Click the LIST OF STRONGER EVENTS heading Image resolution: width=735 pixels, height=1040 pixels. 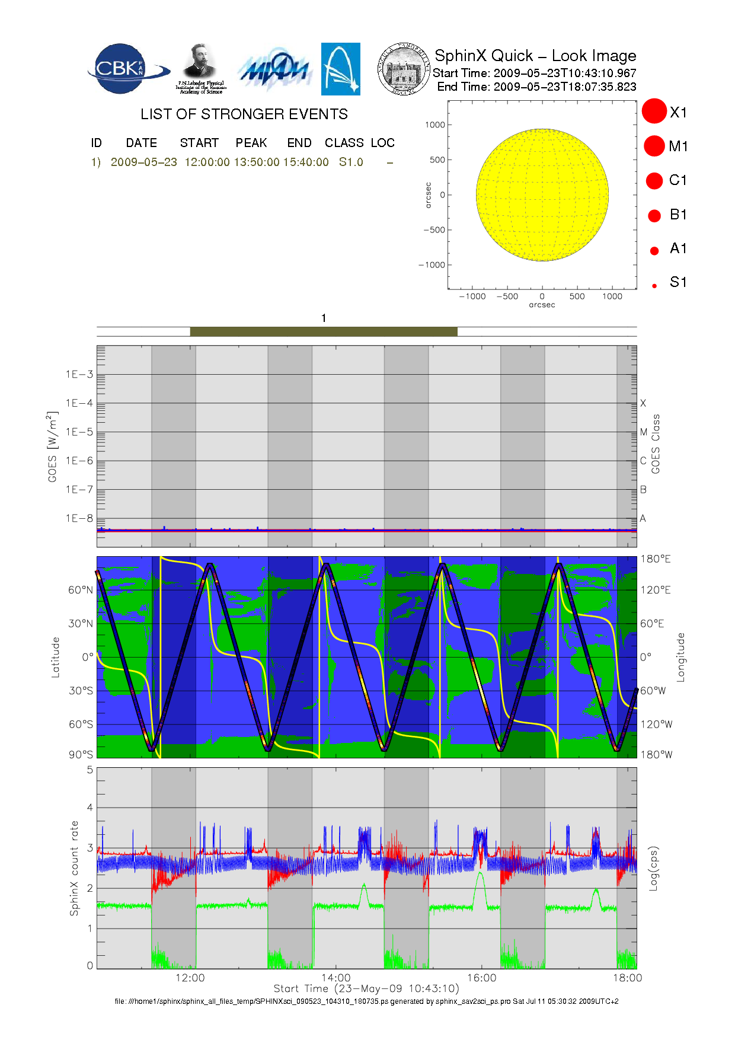click(x=244, y=114)
